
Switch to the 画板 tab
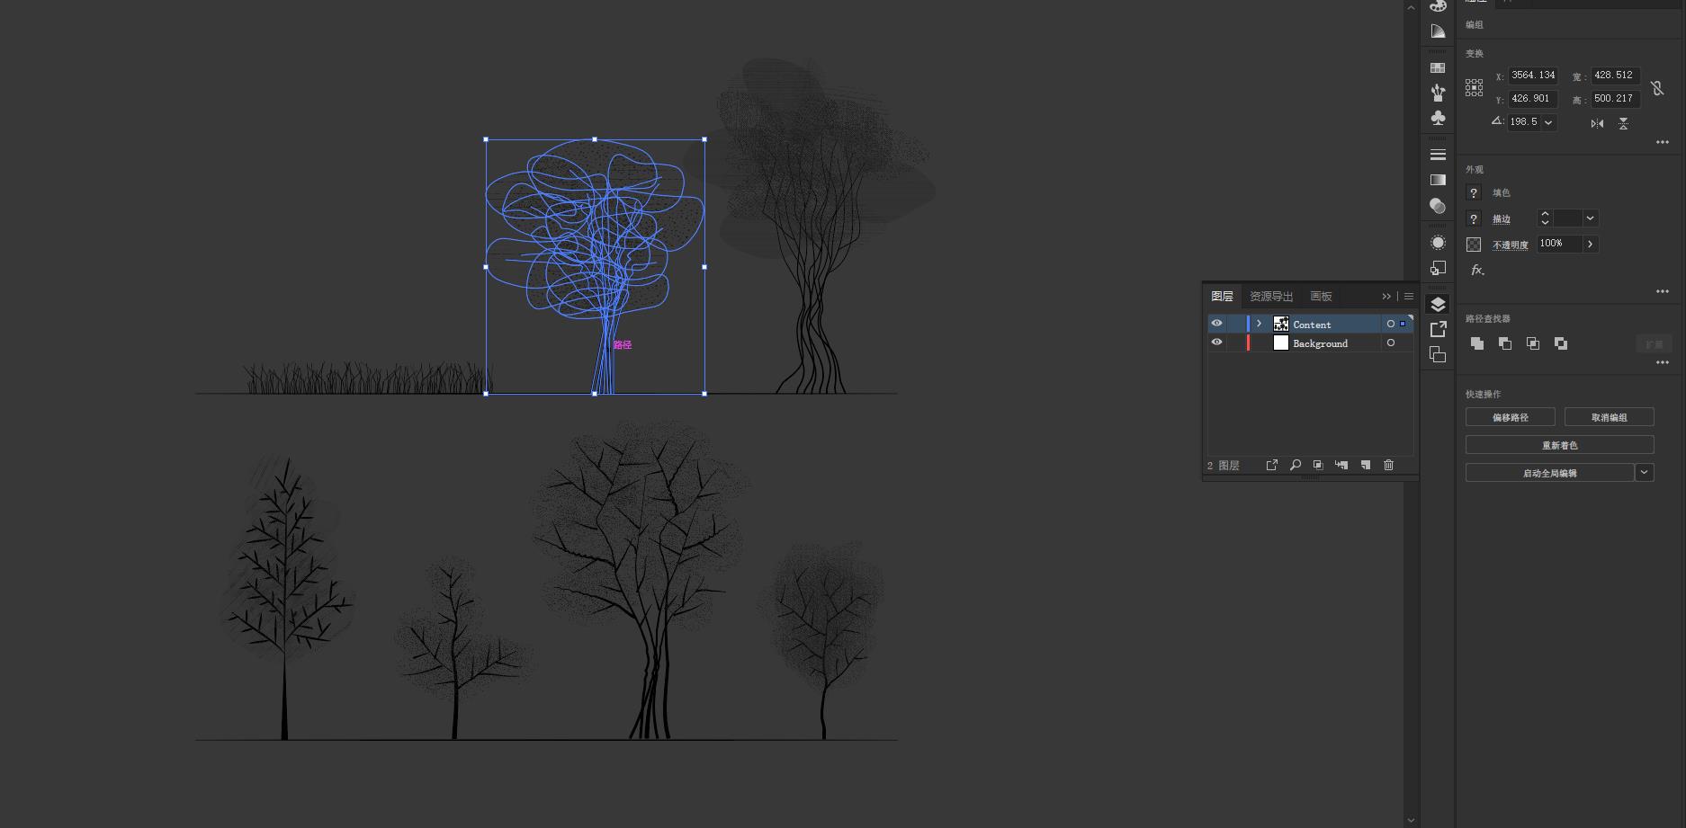click(1321, 296)
